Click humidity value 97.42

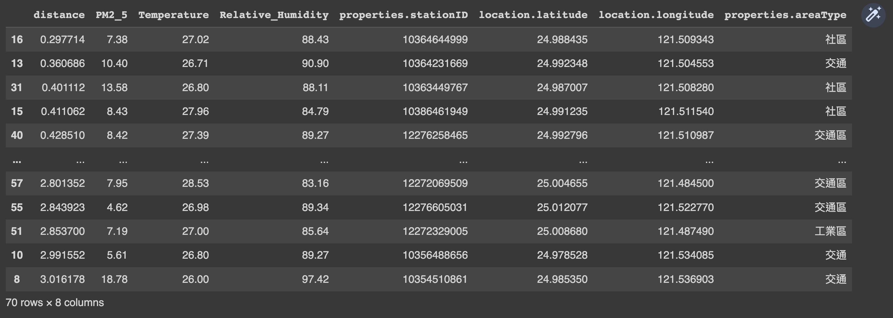[315, 279]
